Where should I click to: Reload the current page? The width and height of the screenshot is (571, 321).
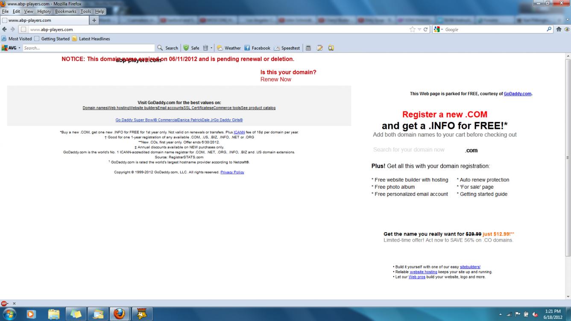click(426, 29)
